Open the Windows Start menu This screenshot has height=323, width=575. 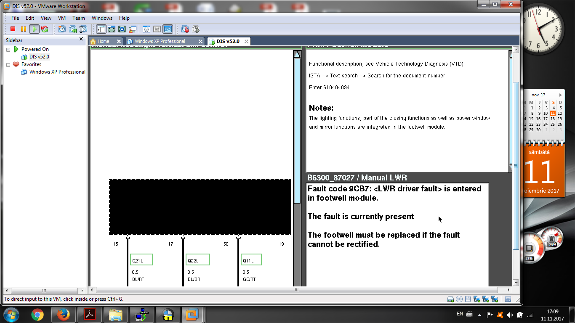coord(11,314)
